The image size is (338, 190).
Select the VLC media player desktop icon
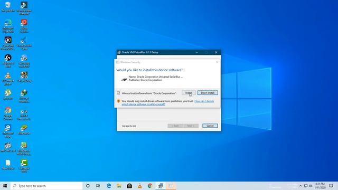click(x=8, y=79)
